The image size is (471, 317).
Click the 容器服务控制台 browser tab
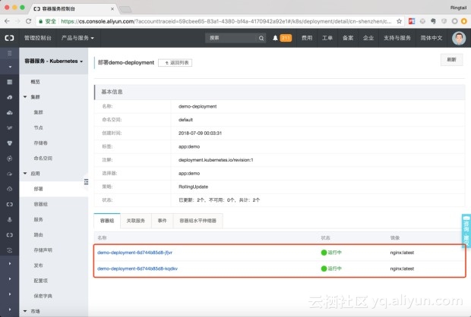coord(73,8)
